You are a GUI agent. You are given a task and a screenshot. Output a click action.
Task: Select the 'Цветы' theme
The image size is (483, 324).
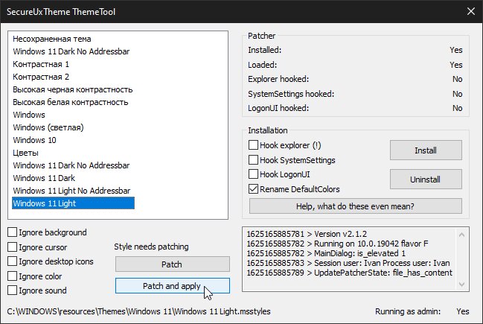pyautogui.click(x=25, y=153)
